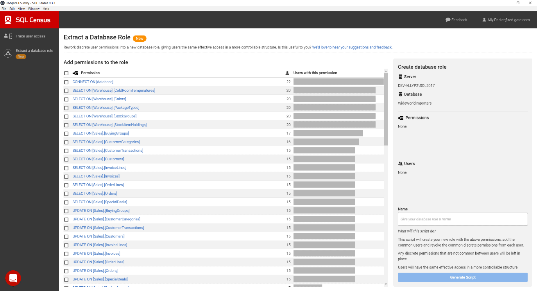Open the Help menu

point(46,9)
